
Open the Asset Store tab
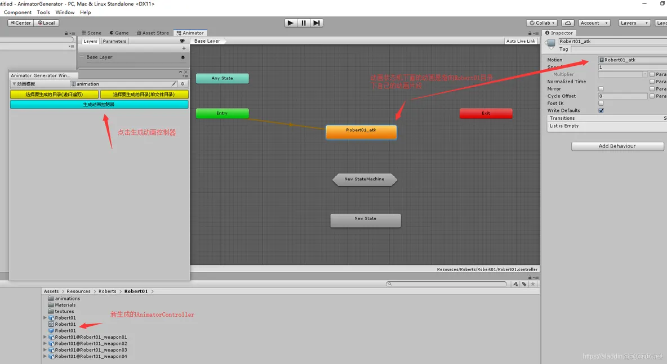pos(153,33)
